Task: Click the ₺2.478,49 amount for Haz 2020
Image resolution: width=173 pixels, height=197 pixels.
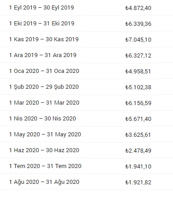Action: point(138,151)
